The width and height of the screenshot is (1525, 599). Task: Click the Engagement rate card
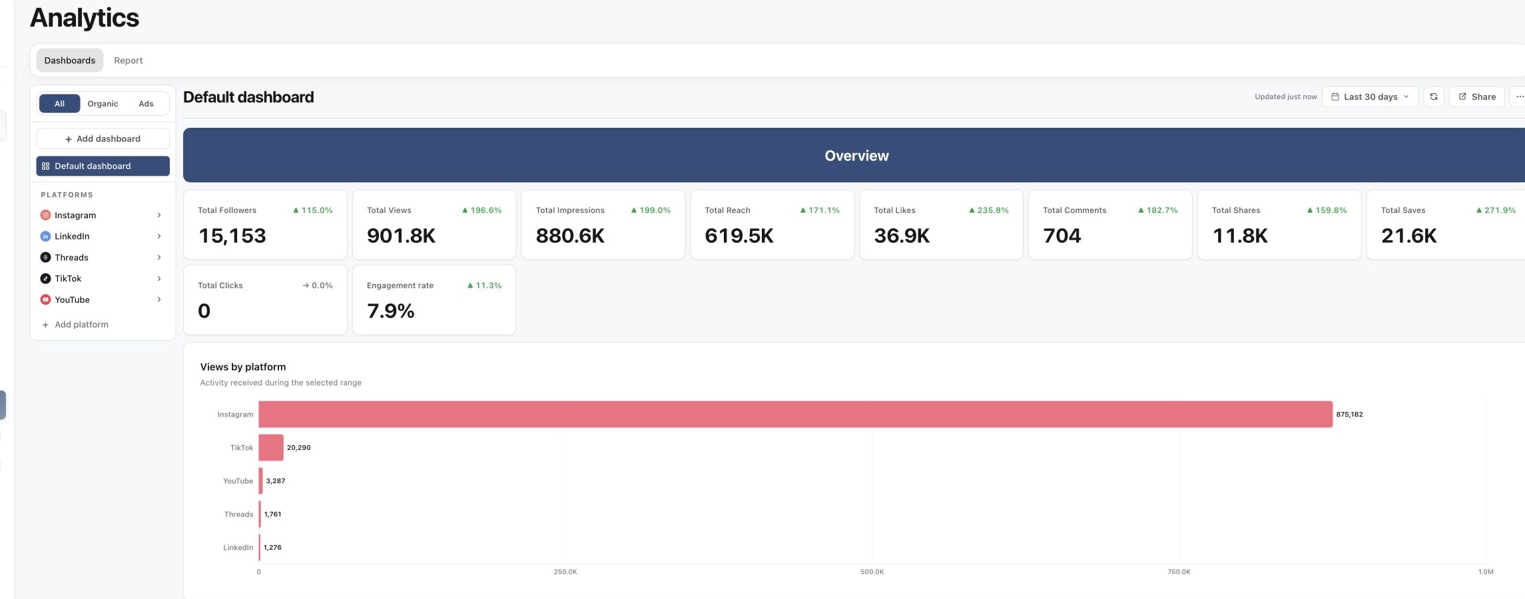[434, 300]
